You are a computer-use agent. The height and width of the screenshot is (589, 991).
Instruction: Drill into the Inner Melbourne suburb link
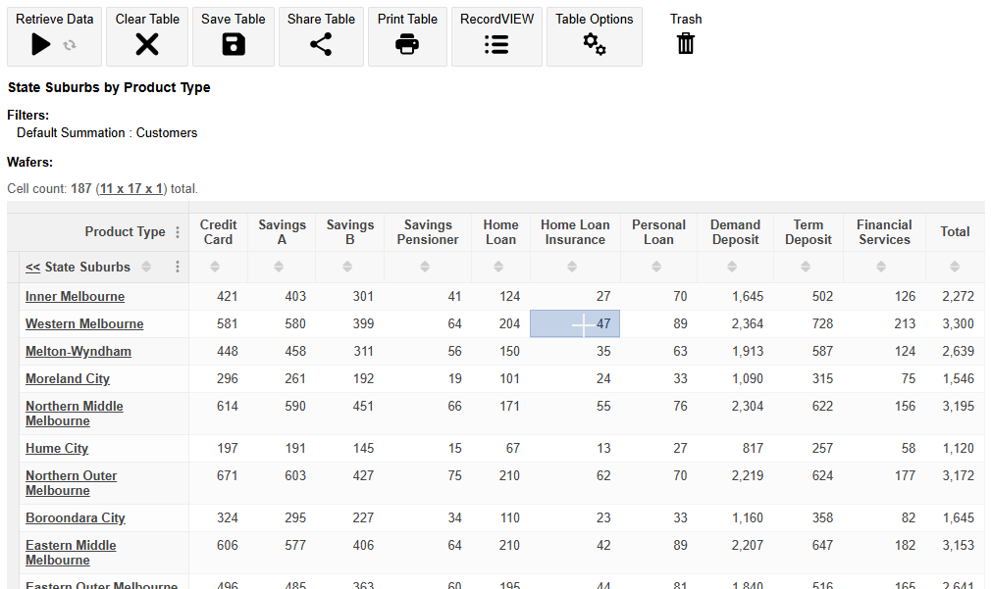(76, 296)
